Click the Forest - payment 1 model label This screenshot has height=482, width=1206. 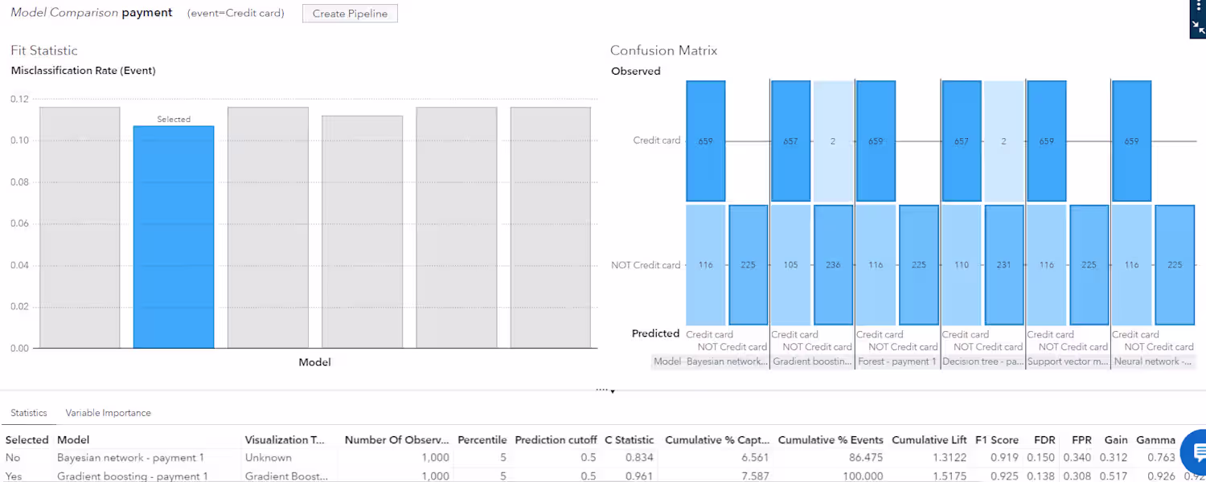click(x=896, y=362)
